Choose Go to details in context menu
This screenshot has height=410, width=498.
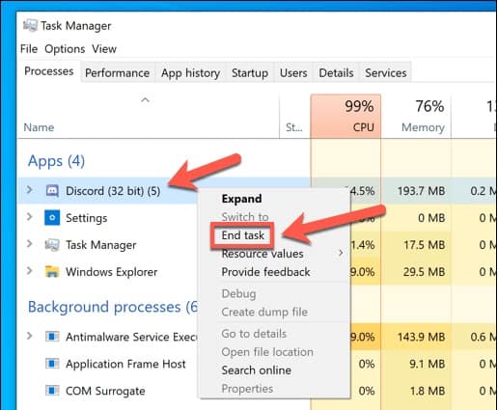[254, 334]
